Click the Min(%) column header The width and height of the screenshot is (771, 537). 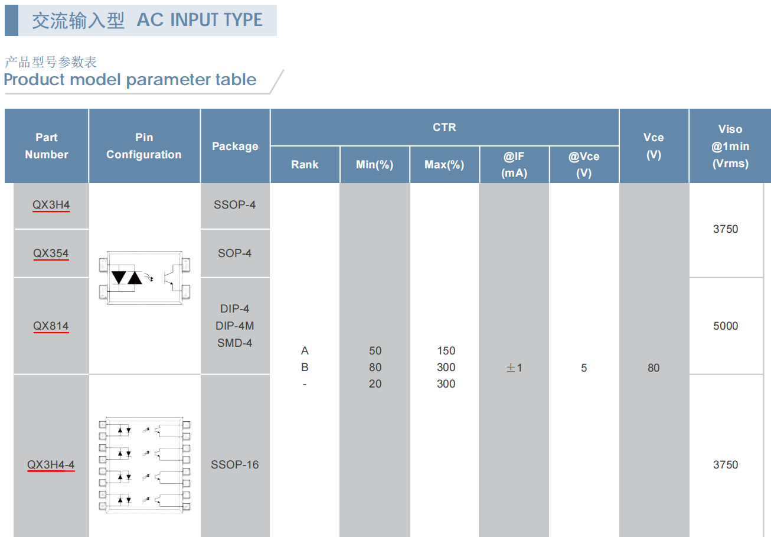point(374,165)
